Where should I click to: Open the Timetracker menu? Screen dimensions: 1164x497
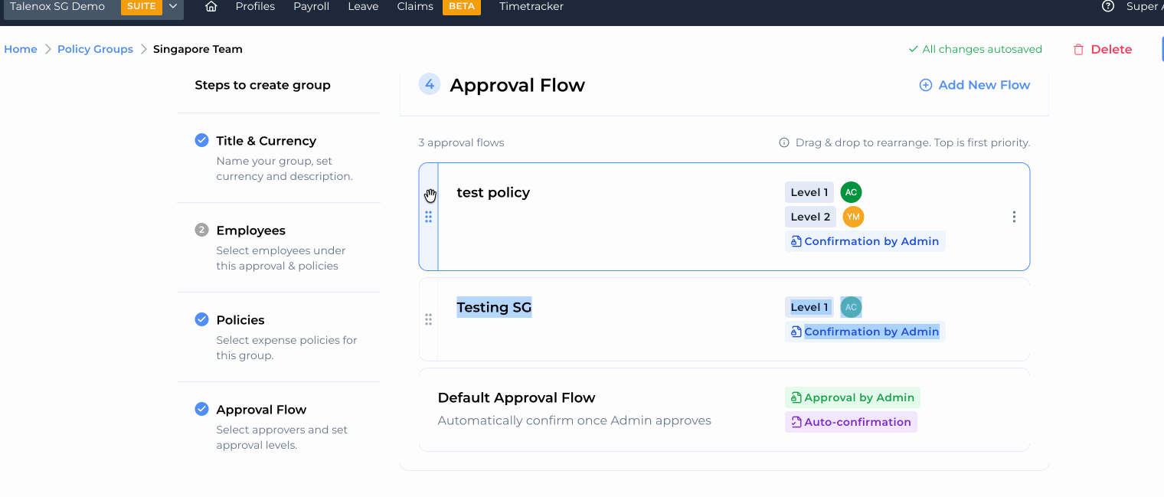(531, 7)
